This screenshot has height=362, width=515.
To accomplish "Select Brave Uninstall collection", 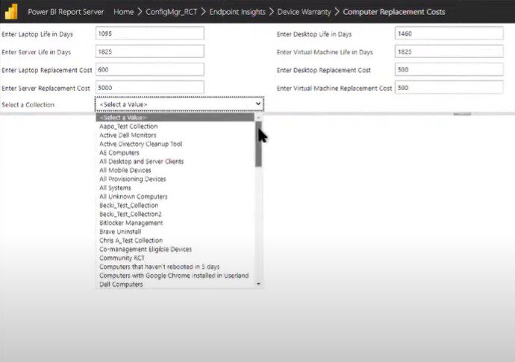I will click(x=175, y=232).
